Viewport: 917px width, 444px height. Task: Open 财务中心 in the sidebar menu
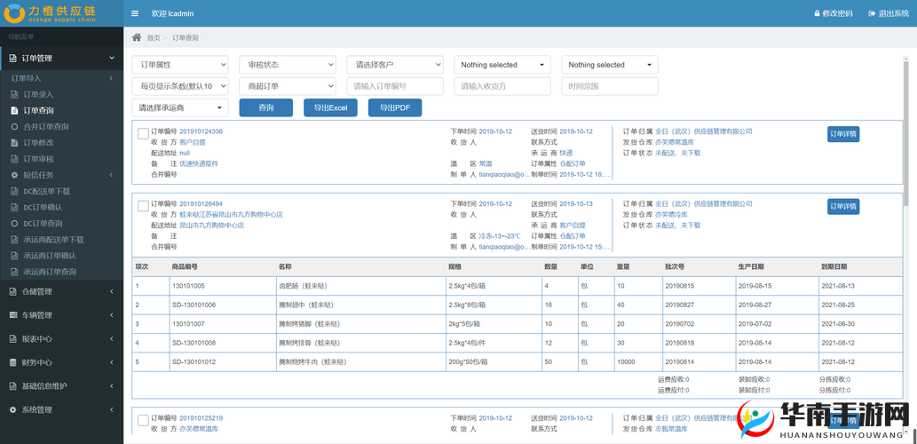(x=37, y=362)
